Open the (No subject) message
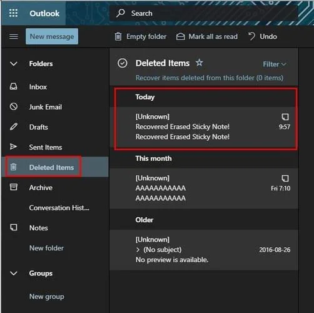This screenshot has height=313, width=314. [x=204, y=250]
